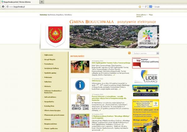
Task: Click read-more arrow after the Alleluja contest text
Action: click(102, 130)
